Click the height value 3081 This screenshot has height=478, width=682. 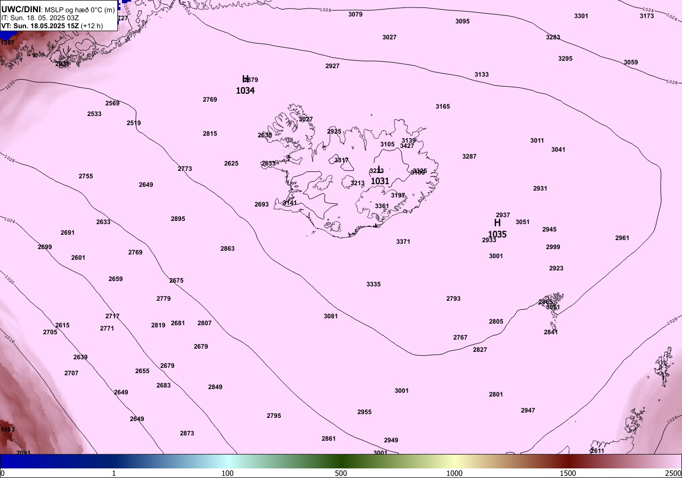[x=331, y=316]
